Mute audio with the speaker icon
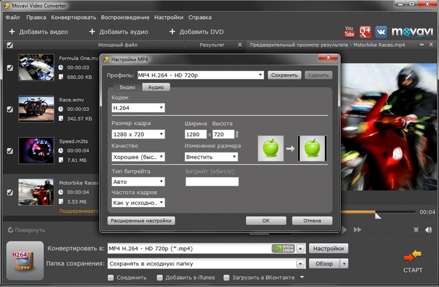The width and height of the screenshot is (439, 287). click(x=429, y=230)
